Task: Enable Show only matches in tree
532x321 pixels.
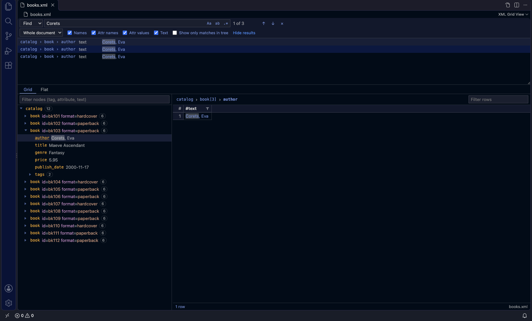Action: pyautogui.click(x=175, y=33)
